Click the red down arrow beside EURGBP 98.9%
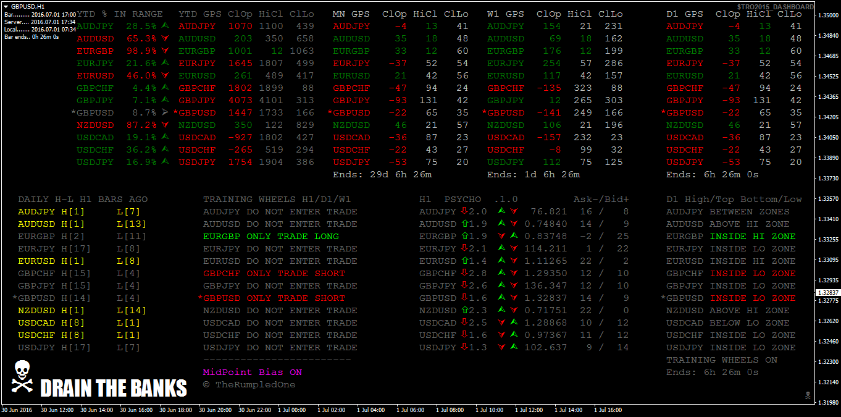The image size is (841, 417). coord(165,51)
